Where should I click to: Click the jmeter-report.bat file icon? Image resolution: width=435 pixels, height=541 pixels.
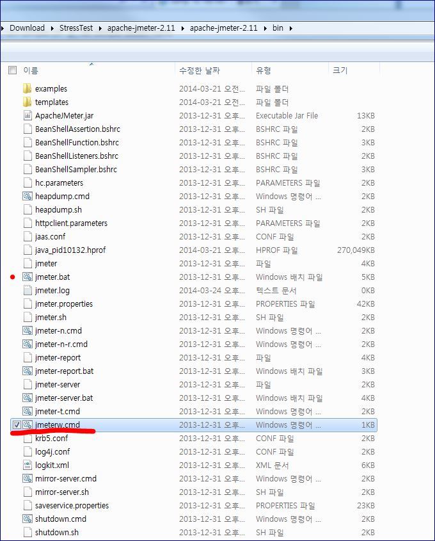(28, 371)
